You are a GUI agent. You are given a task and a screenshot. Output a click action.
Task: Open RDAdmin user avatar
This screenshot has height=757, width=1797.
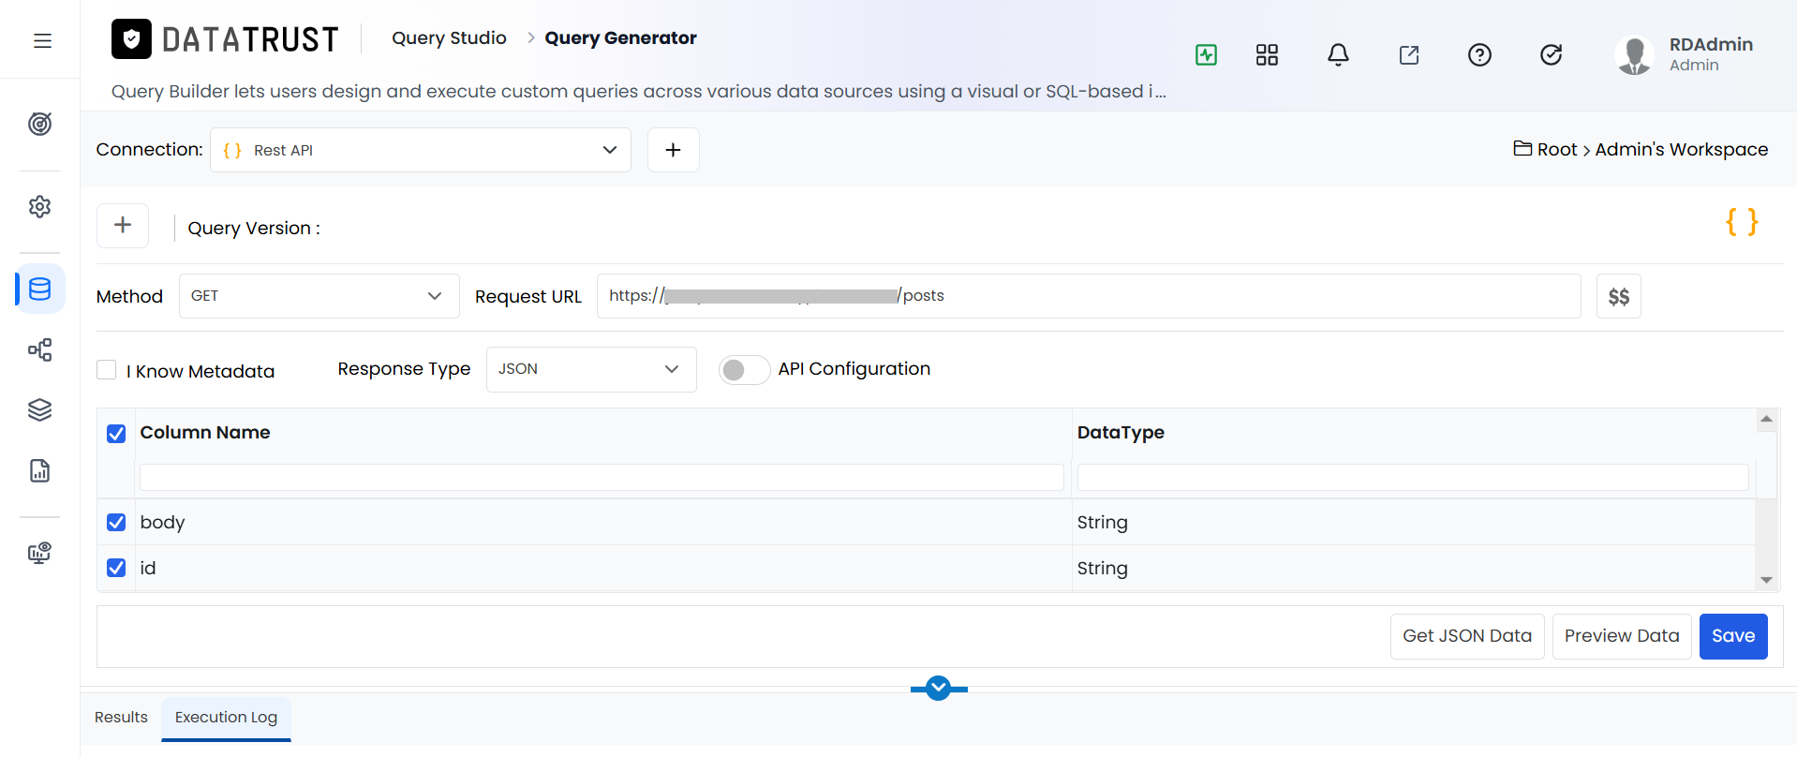[x=1635, y=54]
